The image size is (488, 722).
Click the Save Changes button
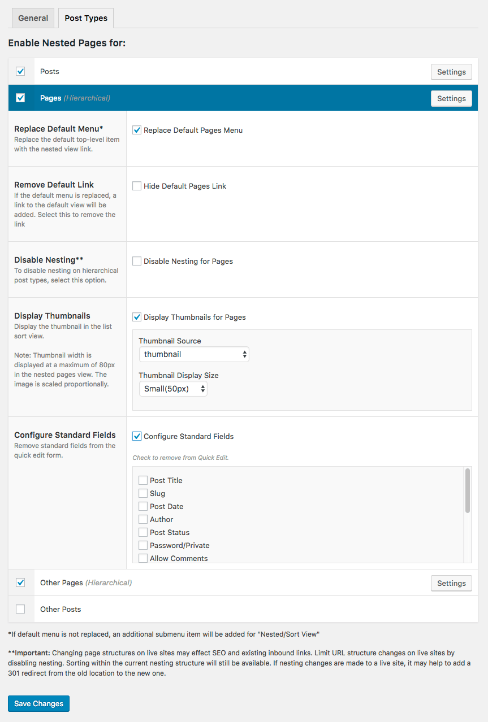[x=38, y=703]
